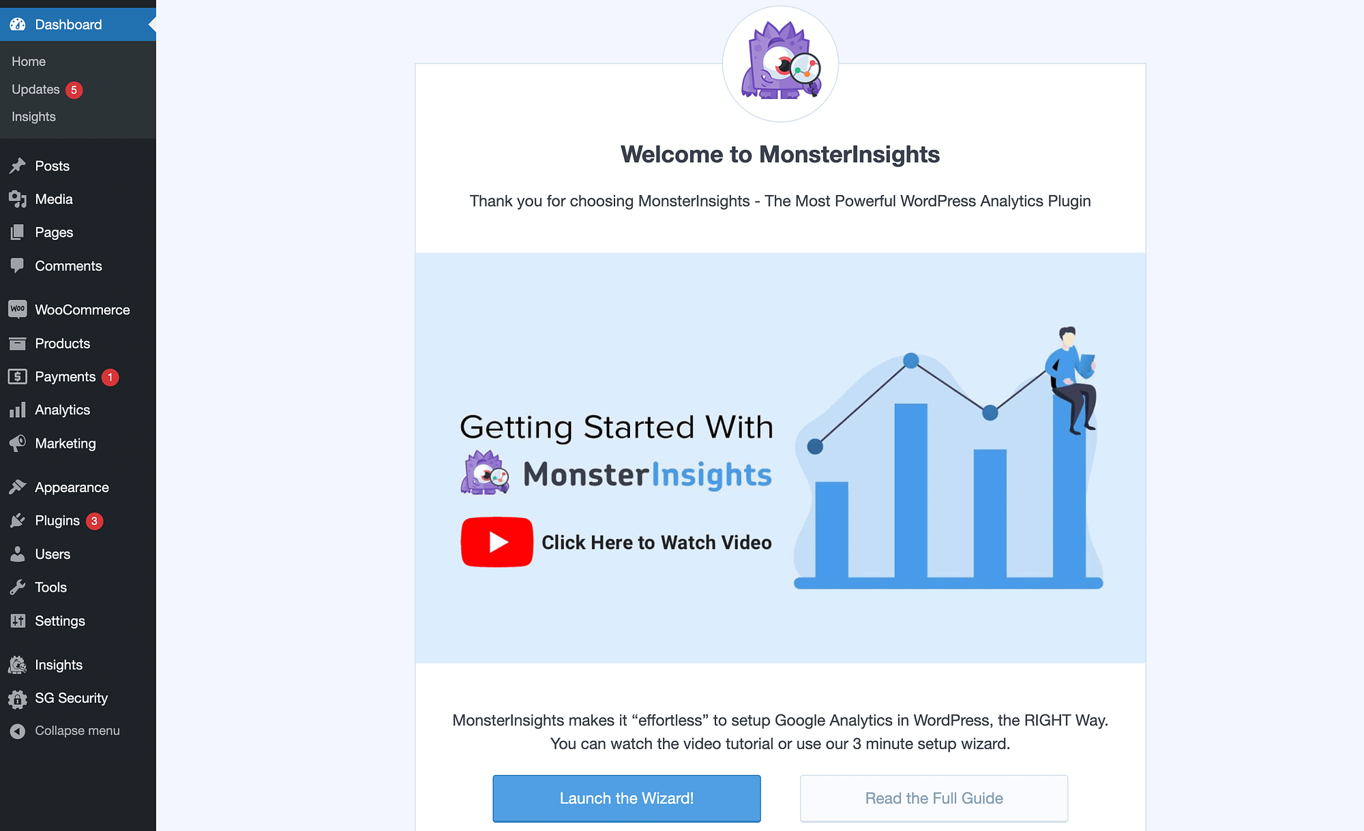Click the Payments icon with badge
This screenshot has height=831, width=1364.
(18, 376)
